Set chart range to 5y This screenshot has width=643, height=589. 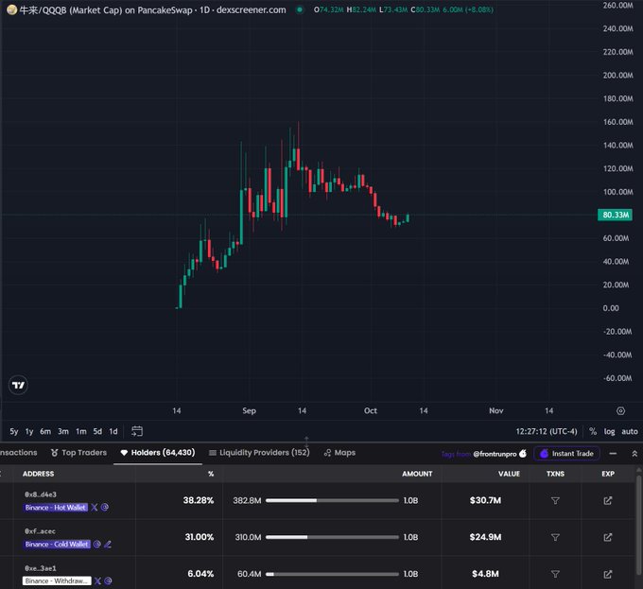point(14,432)
